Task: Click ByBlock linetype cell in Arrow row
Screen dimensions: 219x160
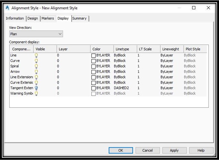Action: click(x=120, y=72)
